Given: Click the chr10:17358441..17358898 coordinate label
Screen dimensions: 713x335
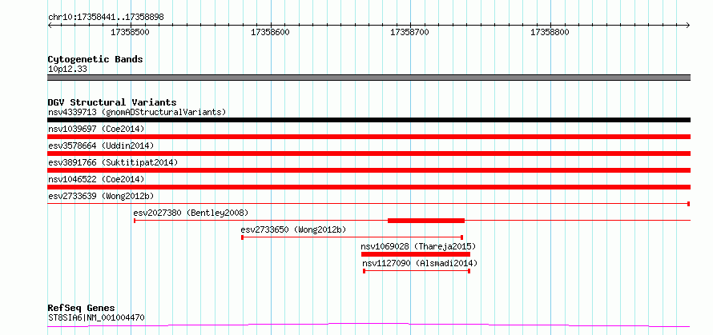Looking at the screenshot, I should tap(106, 18).
